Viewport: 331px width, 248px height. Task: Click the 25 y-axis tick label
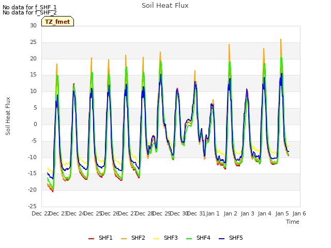pyautogui.click(x=33, y=42)
